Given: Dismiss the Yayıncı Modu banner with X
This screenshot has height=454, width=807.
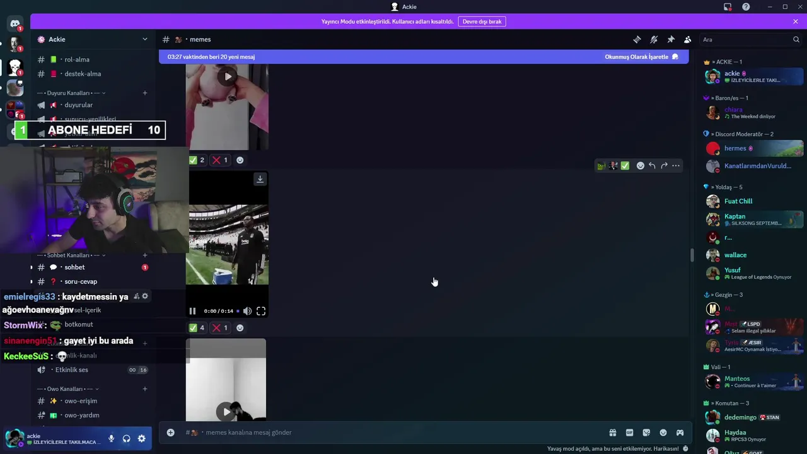Looking at the screenshot, I should (796, 21).
